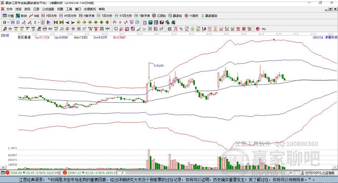The image size is (338, 183).
Task: Open the 公式选股 menu
Action: 48,9
